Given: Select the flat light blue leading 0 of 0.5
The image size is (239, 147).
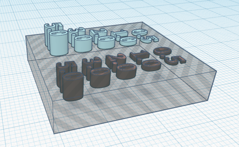Looking at the screenshot, I should [x=139, y=32].
